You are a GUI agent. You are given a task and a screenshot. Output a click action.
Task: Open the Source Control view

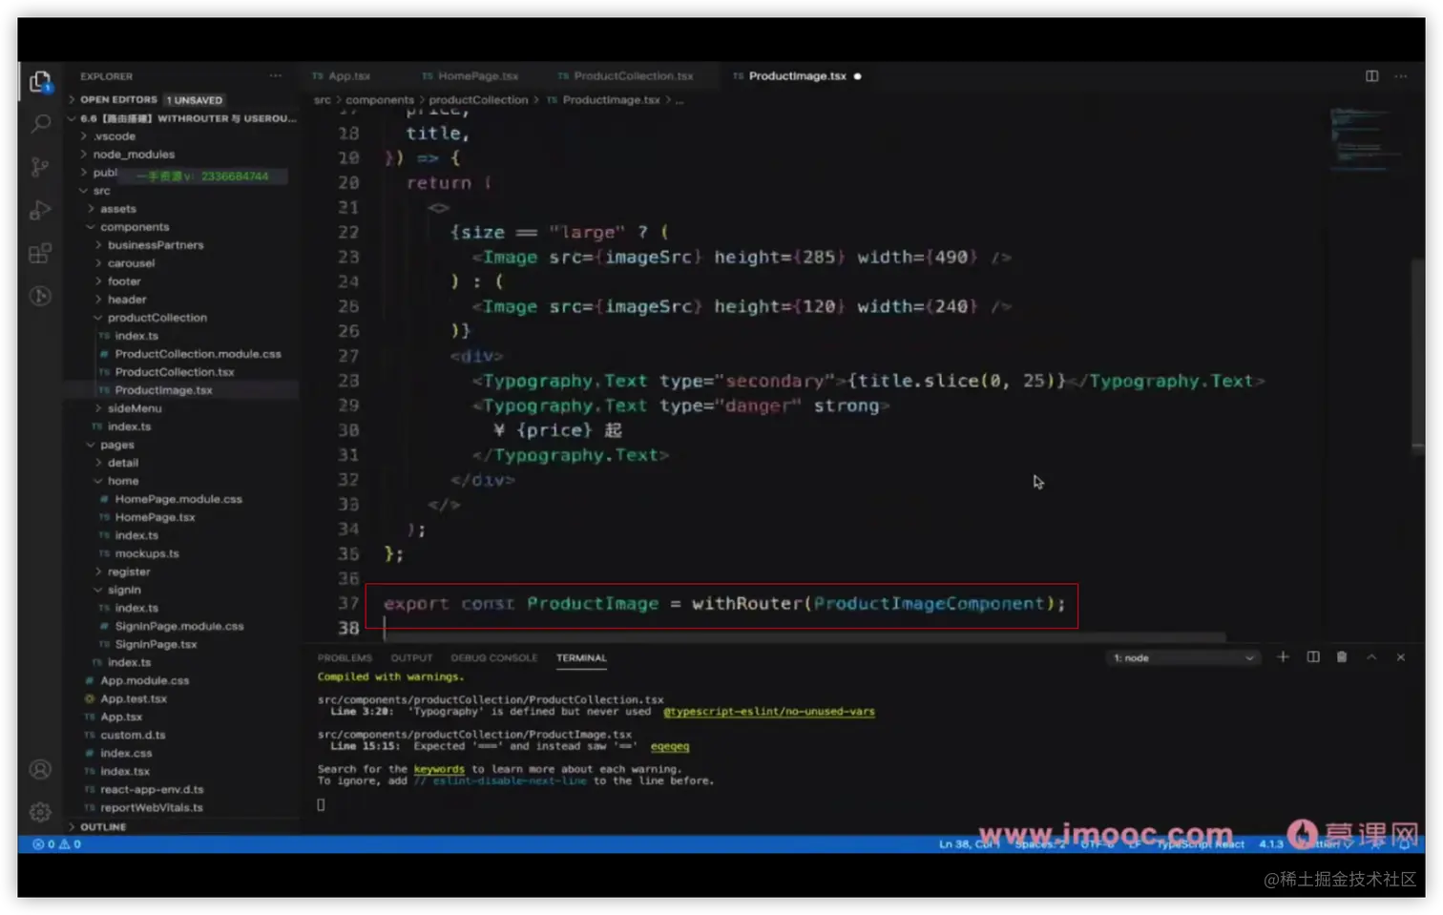(40, 167)
